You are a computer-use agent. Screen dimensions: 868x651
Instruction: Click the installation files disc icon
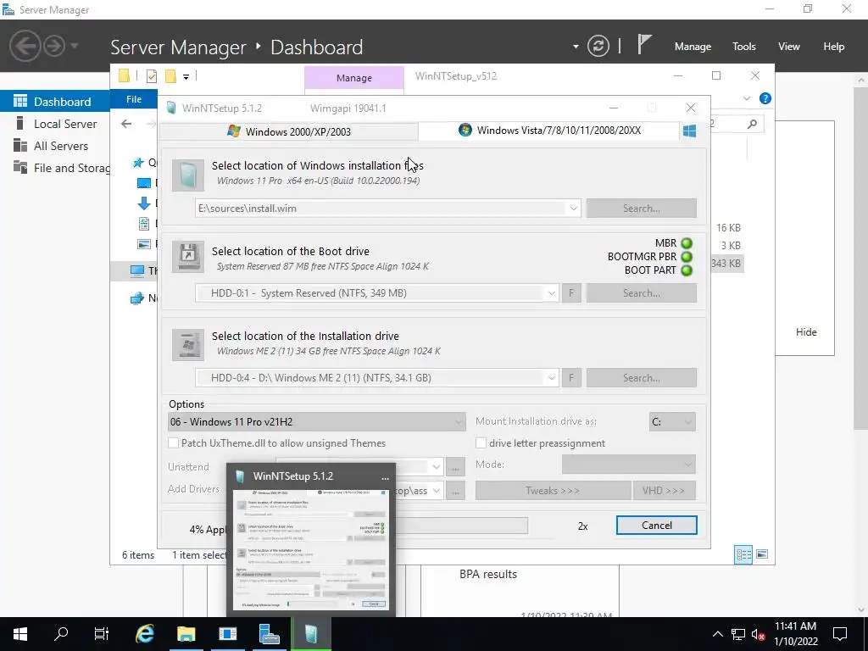tap(188, 175)
